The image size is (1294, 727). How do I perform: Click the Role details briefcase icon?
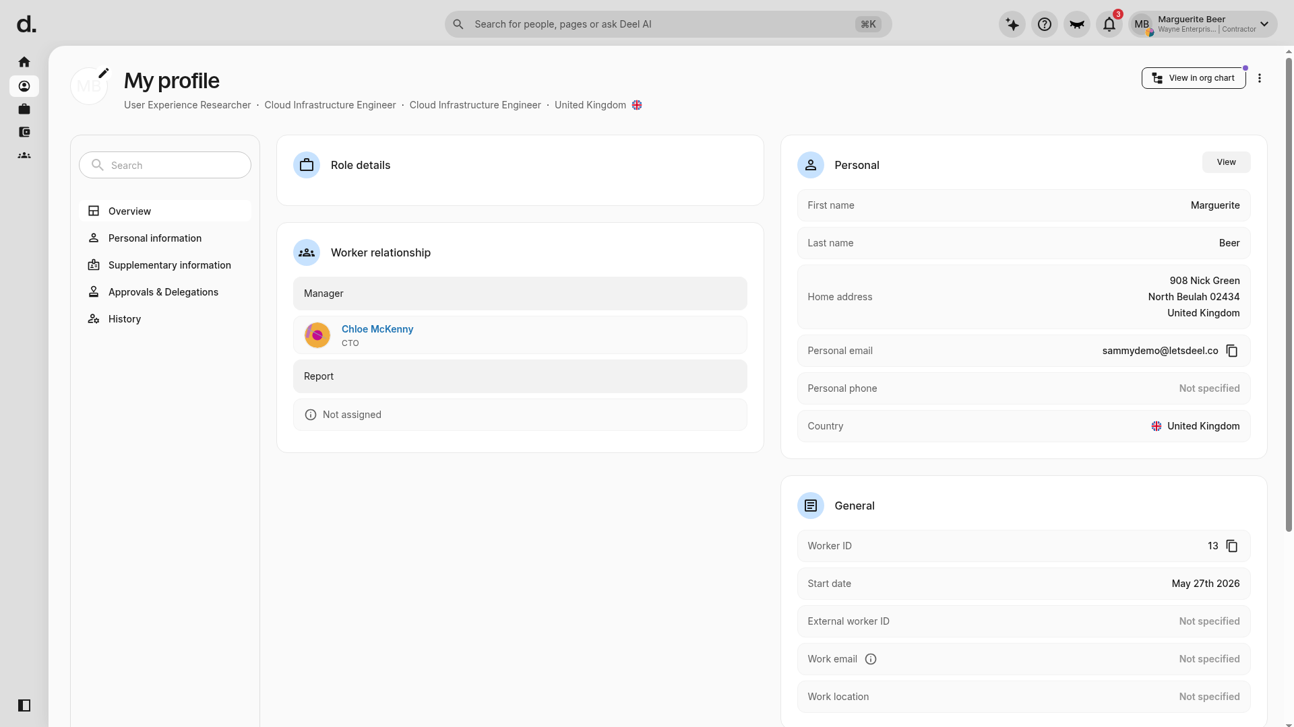coord(307,165)
